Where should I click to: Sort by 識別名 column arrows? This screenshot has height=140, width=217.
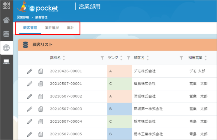64,58
